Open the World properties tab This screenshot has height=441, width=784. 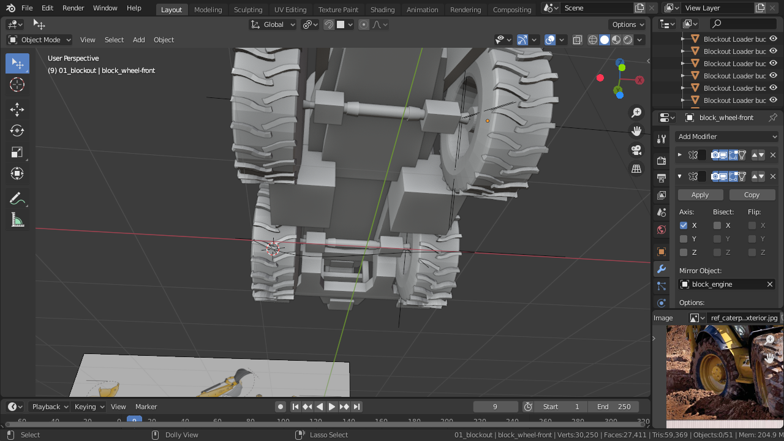661,230
